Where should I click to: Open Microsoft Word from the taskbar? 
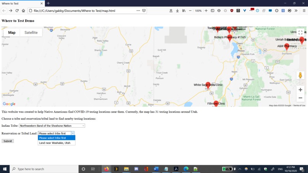pos(156,169)
